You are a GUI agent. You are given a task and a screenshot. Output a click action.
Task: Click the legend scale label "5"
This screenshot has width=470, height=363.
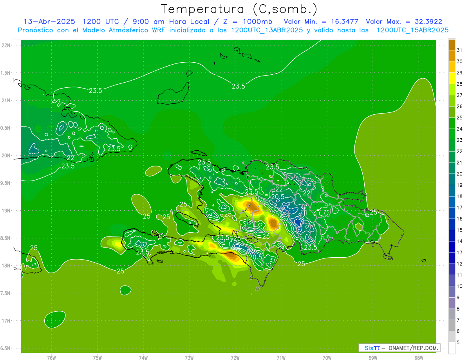pos(458,342)
